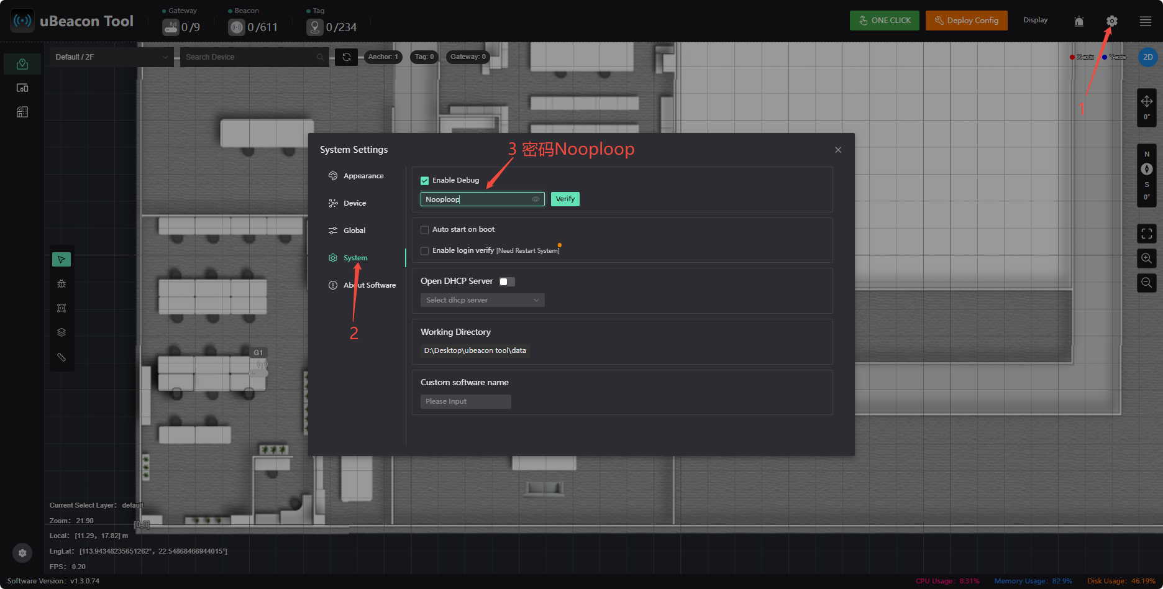Click the Tag: 0 filter pill
This screenshot has width=1163, height=589.
pos(425,57)
